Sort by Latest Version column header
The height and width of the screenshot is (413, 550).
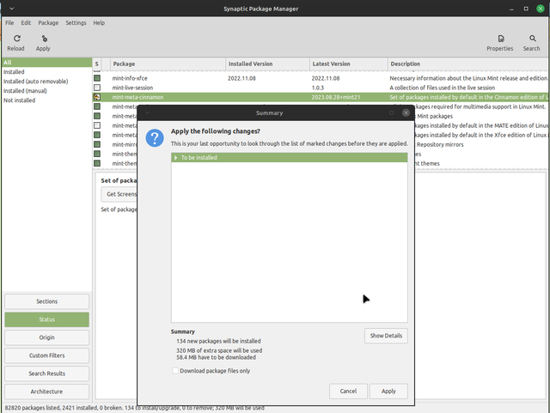(x=349, y=64)
